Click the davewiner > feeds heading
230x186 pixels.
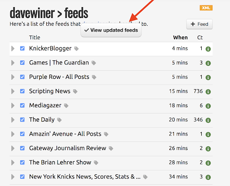49,13
